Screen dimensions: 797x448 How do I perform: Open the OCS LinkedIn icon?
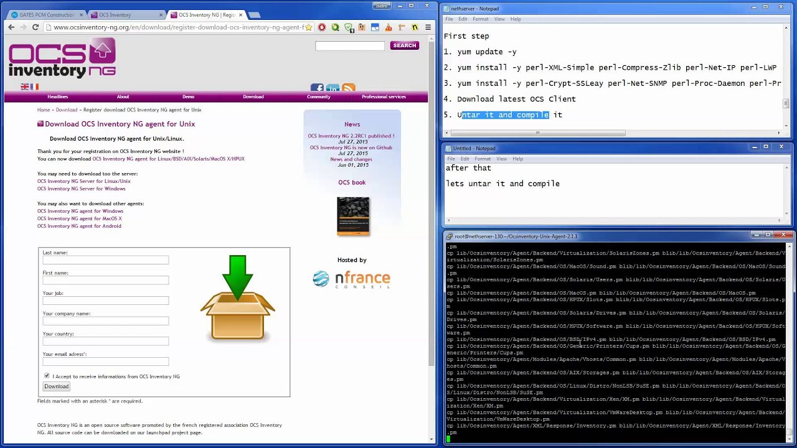(x=332, y=88)
